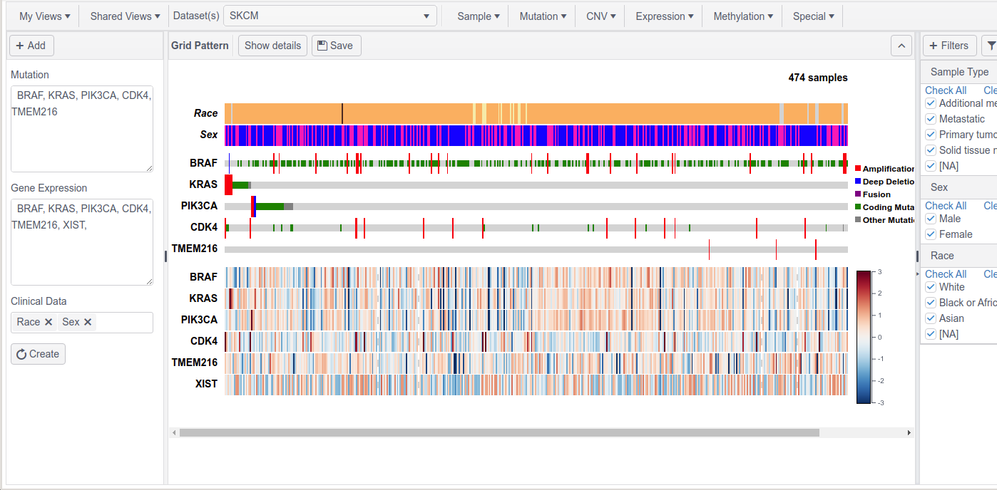Open the Expression menu
The width and height of the screenshot is (997, 490).
tap(665, 16)
